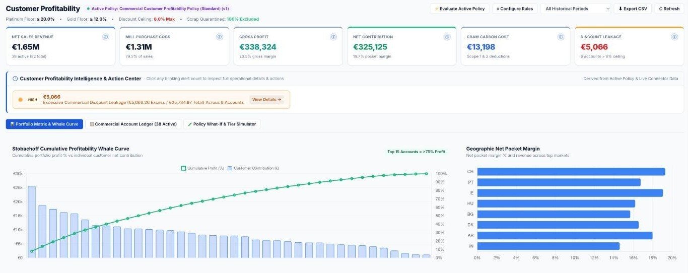This screenshot has width=688, height=273.
Task: Export data with Export CSV button
Action: 633,9
